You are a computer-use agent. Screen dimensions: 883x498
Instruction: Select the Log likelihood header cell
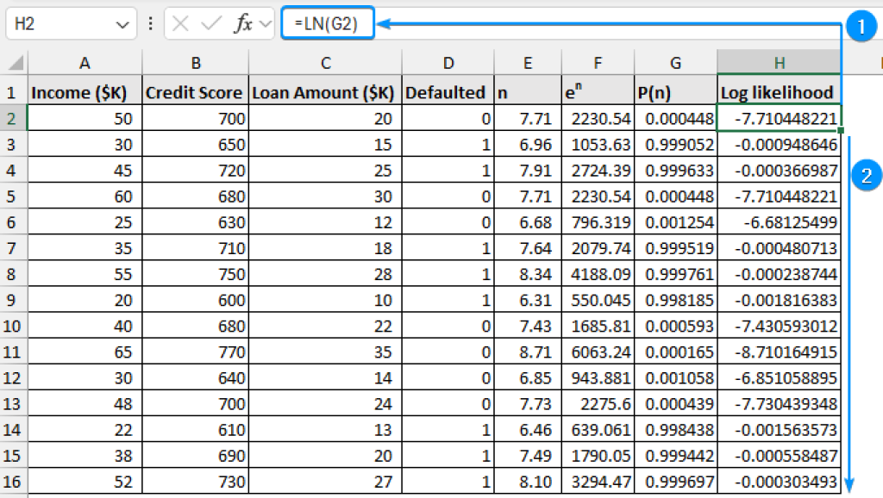point(774,92)
